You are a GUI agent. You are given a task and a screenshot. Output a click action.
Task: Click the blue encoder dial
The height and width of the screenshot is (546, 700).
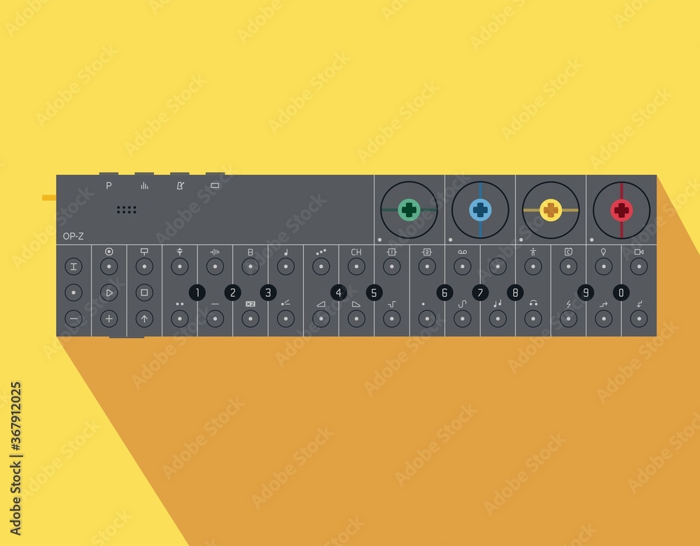[x=480, y=210]
